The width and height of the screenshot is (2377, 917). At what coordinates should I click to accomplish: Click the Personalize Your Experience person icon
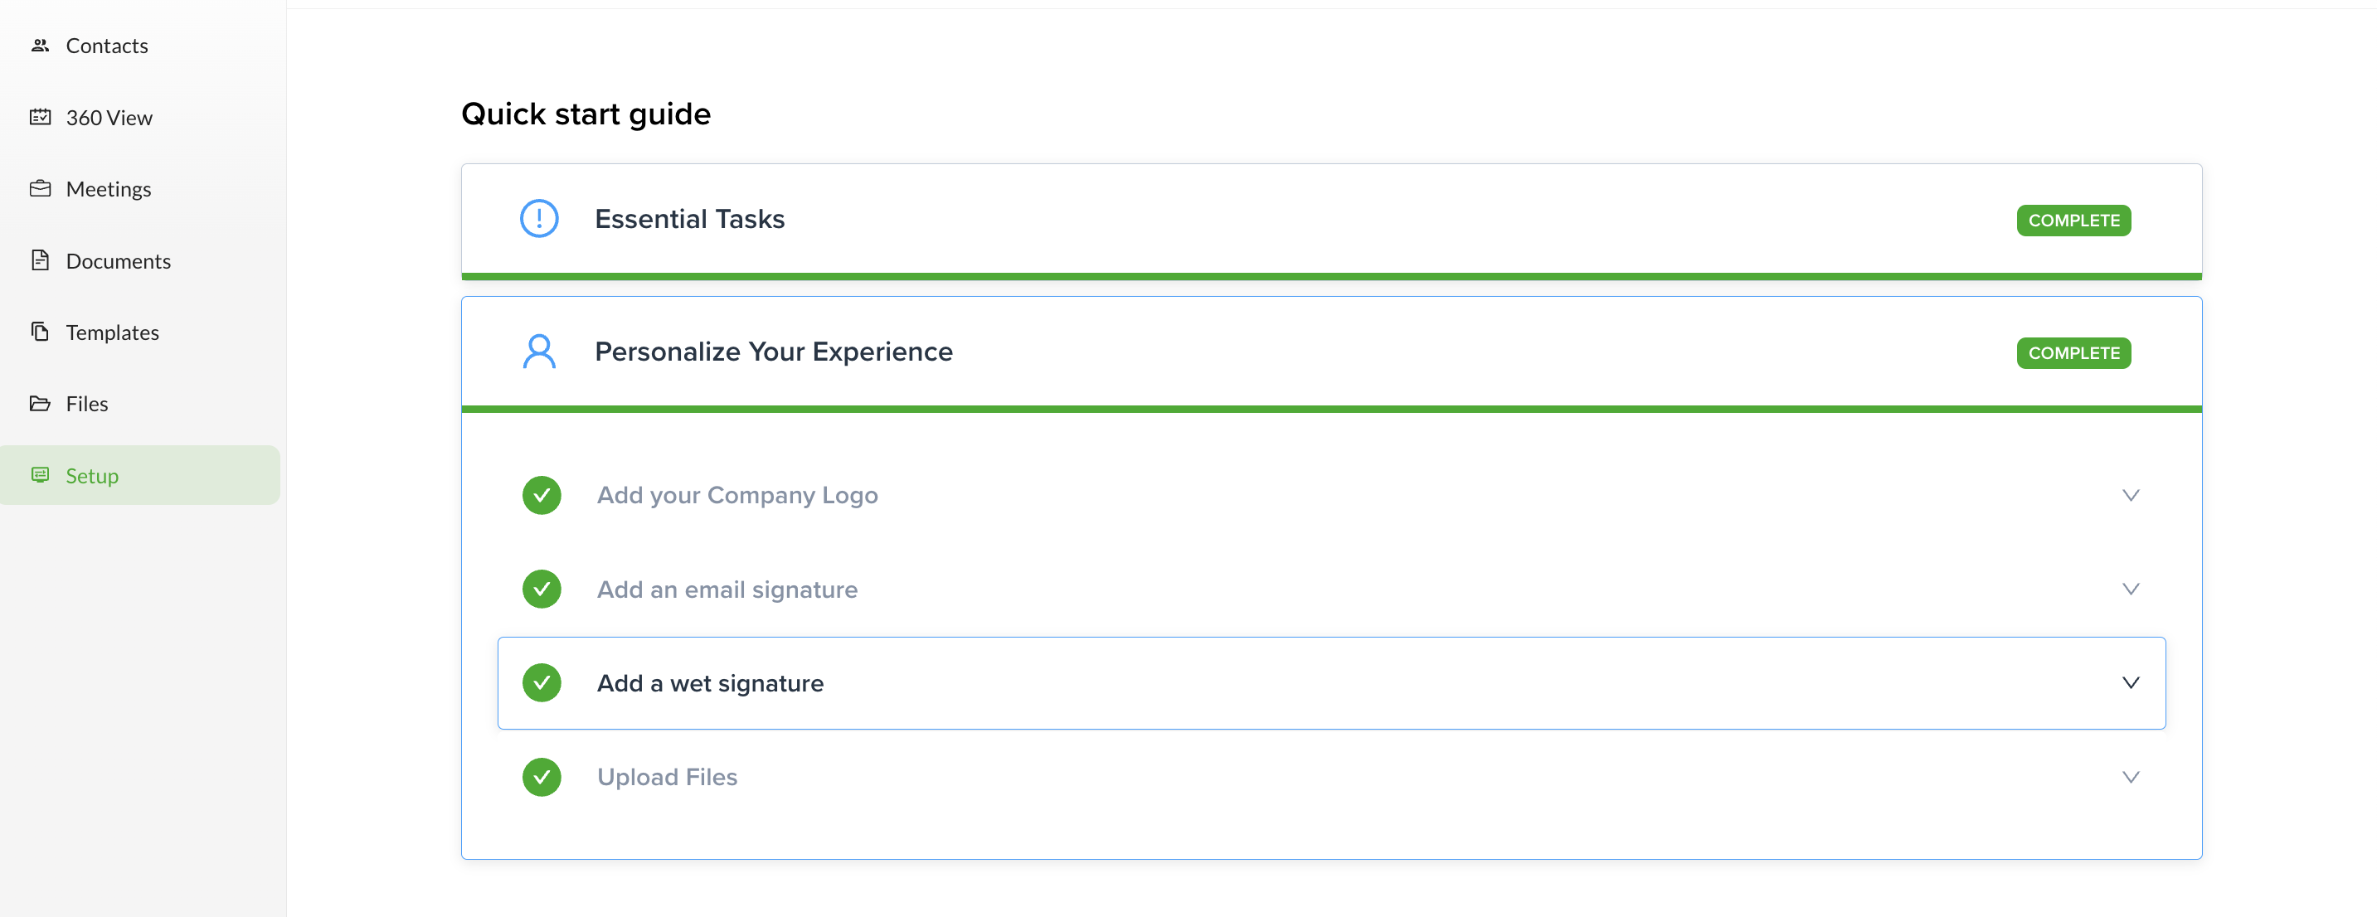[539, 352]
